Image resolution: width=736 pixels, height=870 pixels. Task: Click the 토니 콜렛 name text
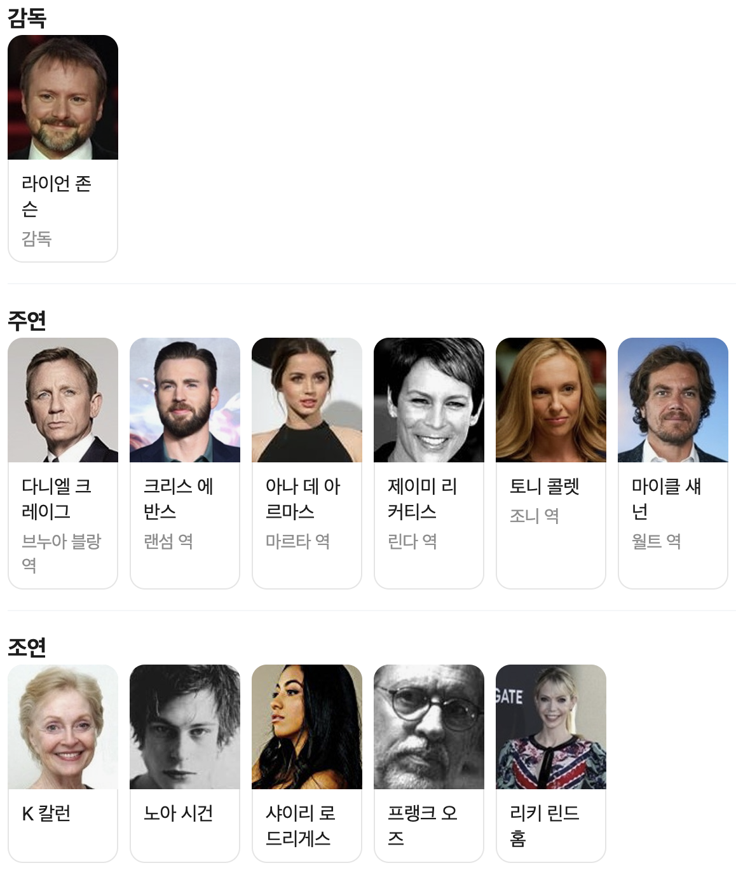pos(545,487)
